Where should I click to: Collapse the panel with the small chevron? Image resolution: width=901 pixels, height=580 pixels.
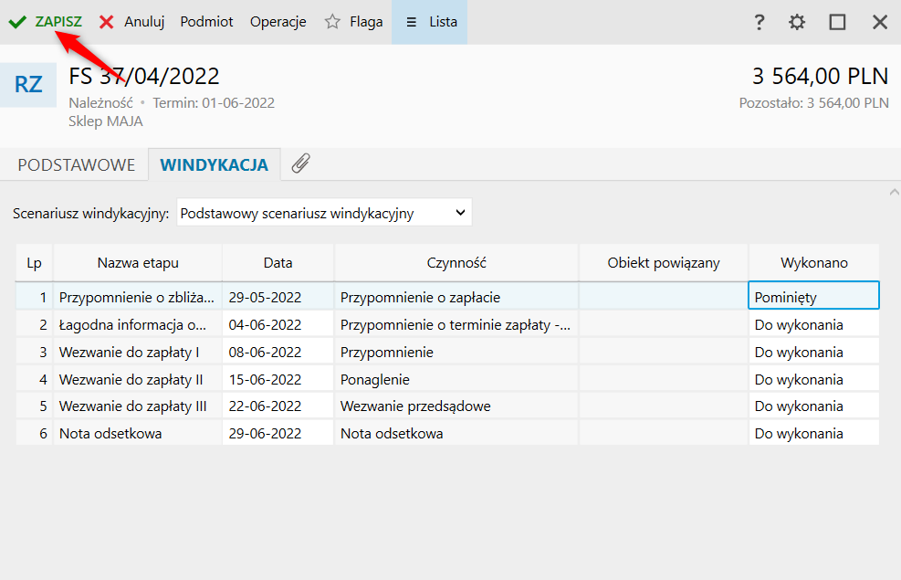click(x=893, y=193)
